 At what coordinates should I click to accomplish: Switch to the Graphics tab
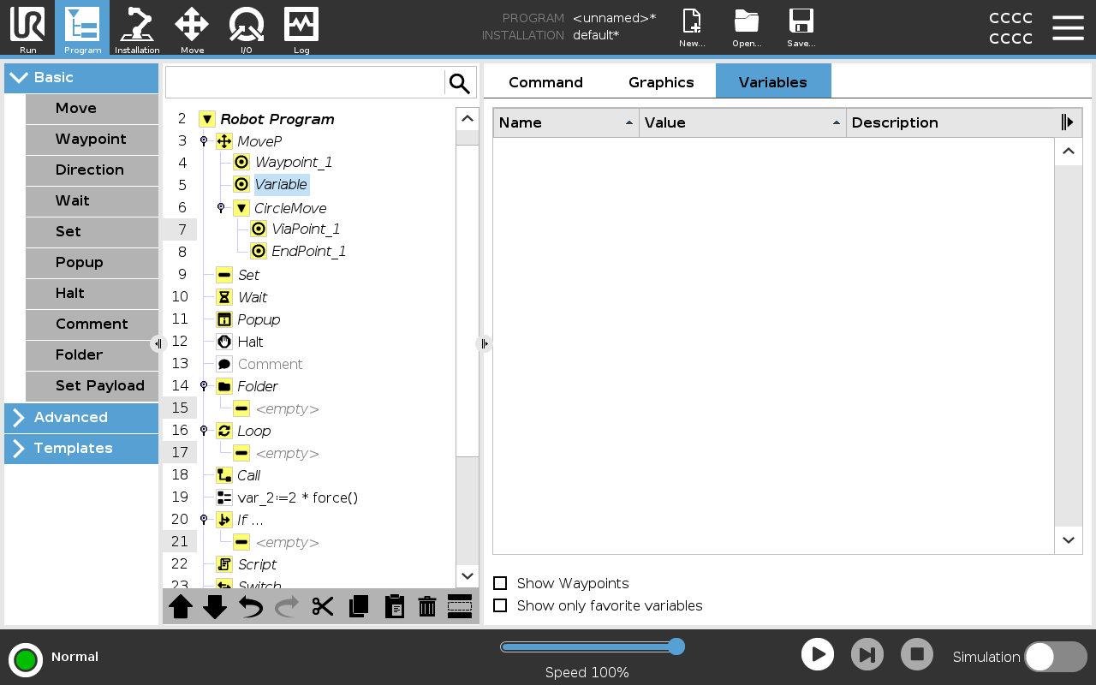(x=661, y=82)
